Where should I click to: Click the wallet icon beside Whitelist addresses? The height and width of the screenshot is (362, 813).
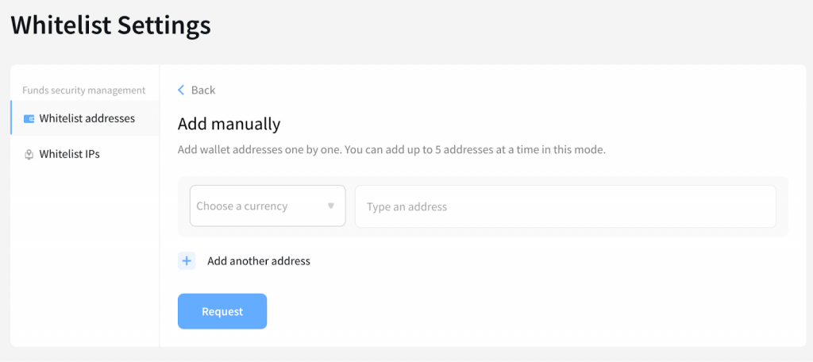tap(29, 119)
